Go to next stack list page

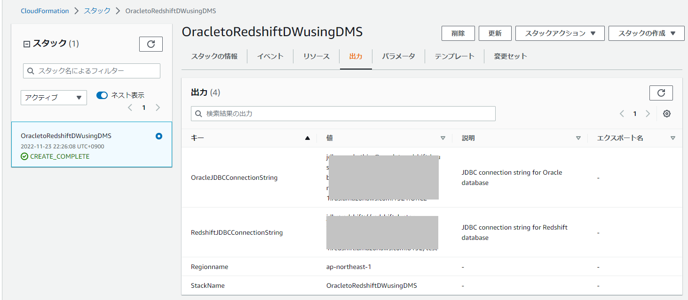point(158,108)
